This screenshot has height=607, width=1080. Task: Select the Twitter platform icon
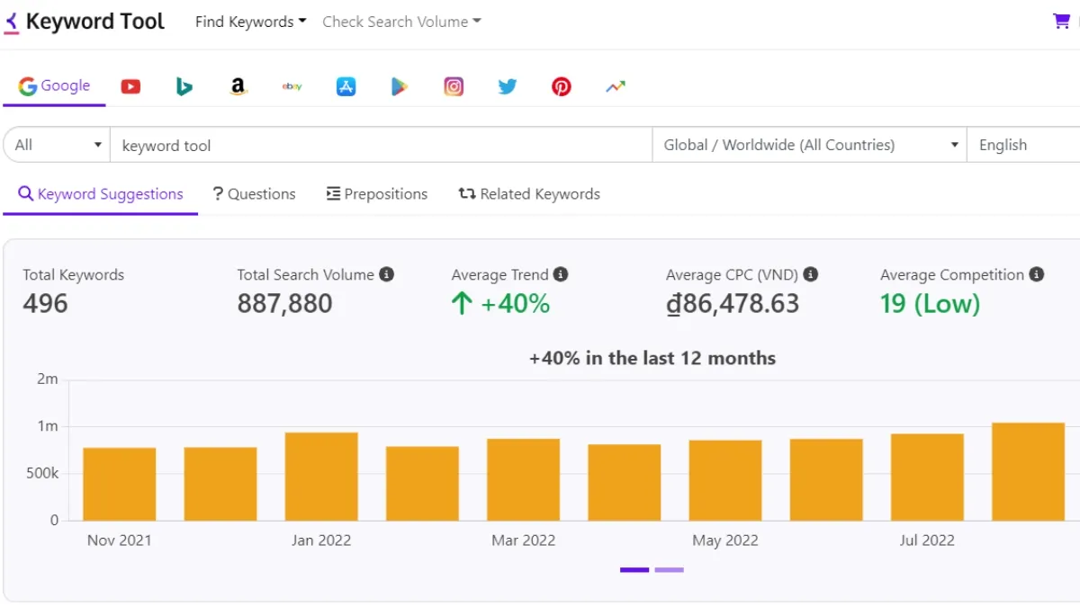click(508, 85)
